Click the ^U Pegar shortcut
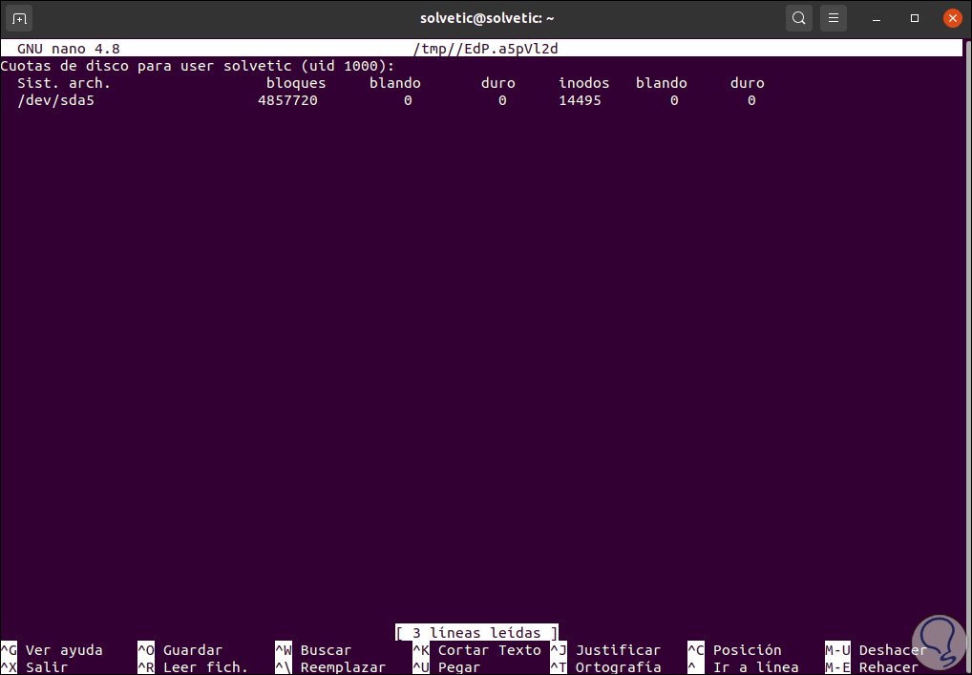Viewport: 972px width, 675px height. point(447,667)
